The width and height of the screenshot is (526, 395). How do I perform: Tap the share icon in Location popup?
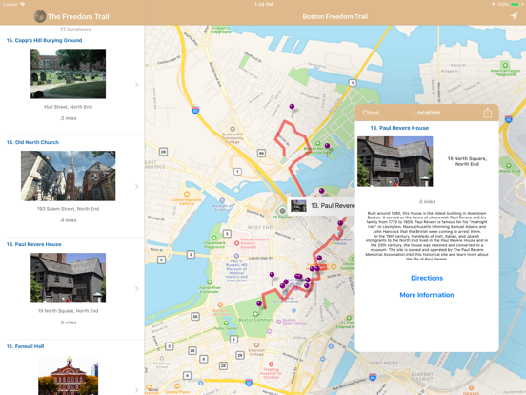point(488,113)
